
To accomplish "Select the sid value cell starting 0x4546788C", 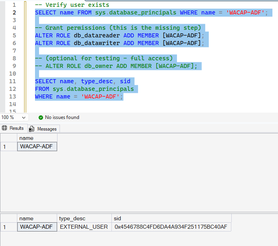I will coord(171,227).
